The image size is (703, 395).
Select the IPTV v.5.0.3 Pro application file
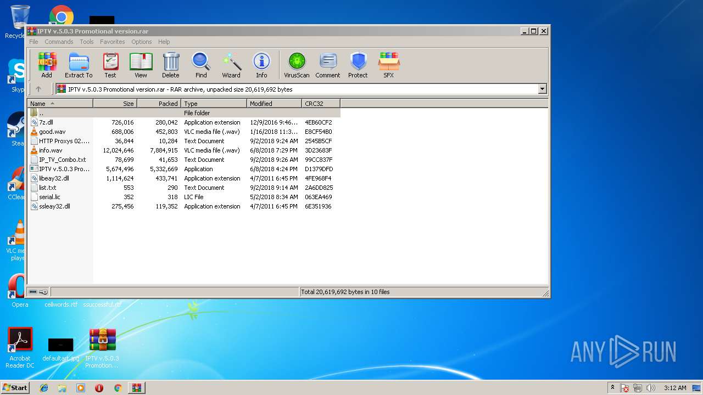coord(184,169)
